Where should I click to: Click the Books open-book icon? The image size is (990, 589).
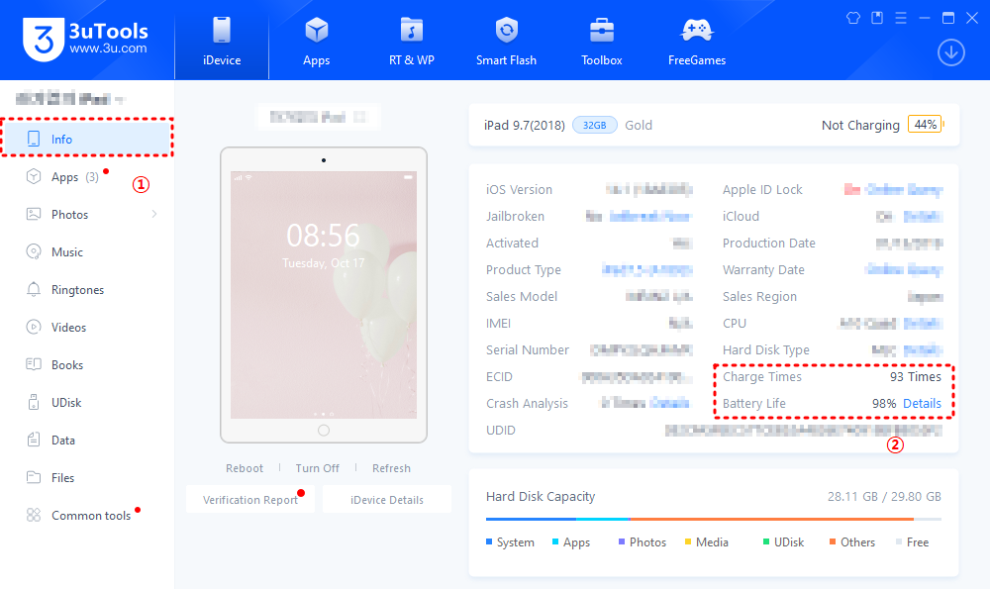pyautogui.click(x=34, y=364)
